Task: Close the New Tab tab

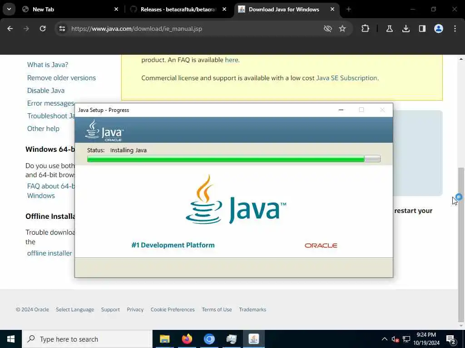Action: (116, 10)
